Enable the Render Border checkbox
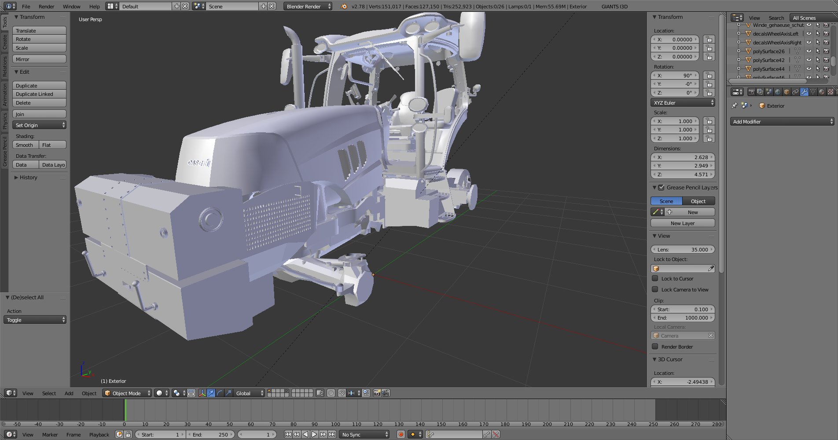This screenshot has width=838, height=440. [x=655, y=347]
